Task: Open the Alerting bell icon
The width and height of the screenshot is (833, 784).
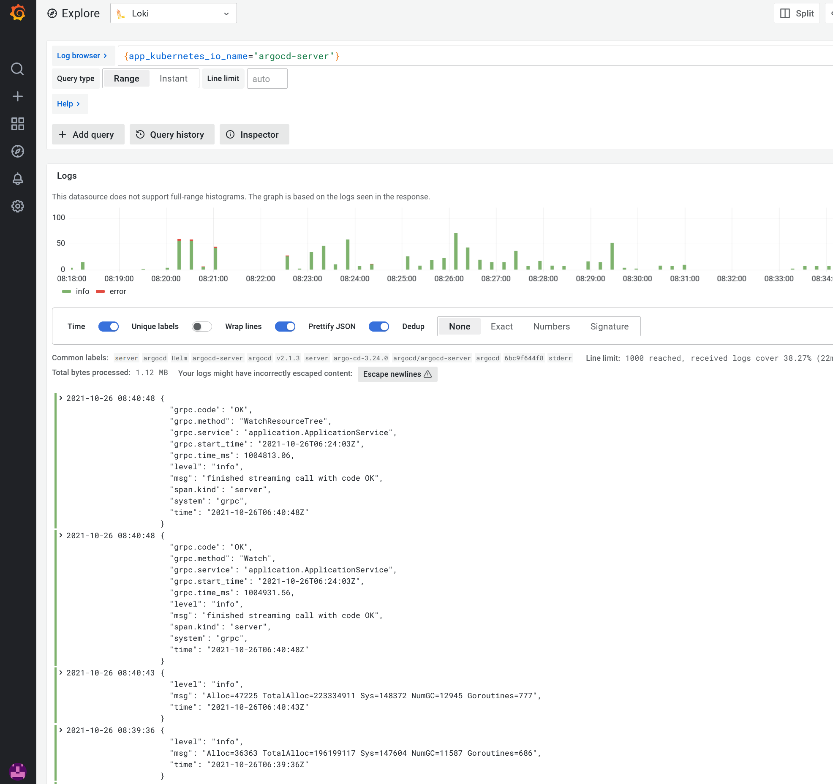Action: [x=18, y=179]
